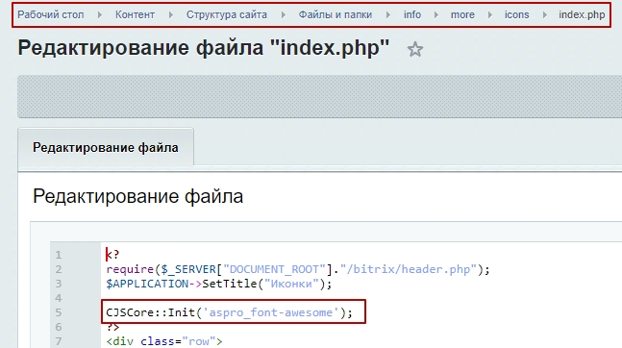
Task: Expand arrow after 'Структура сайта' breadcrumb
Action: [284, 15]
